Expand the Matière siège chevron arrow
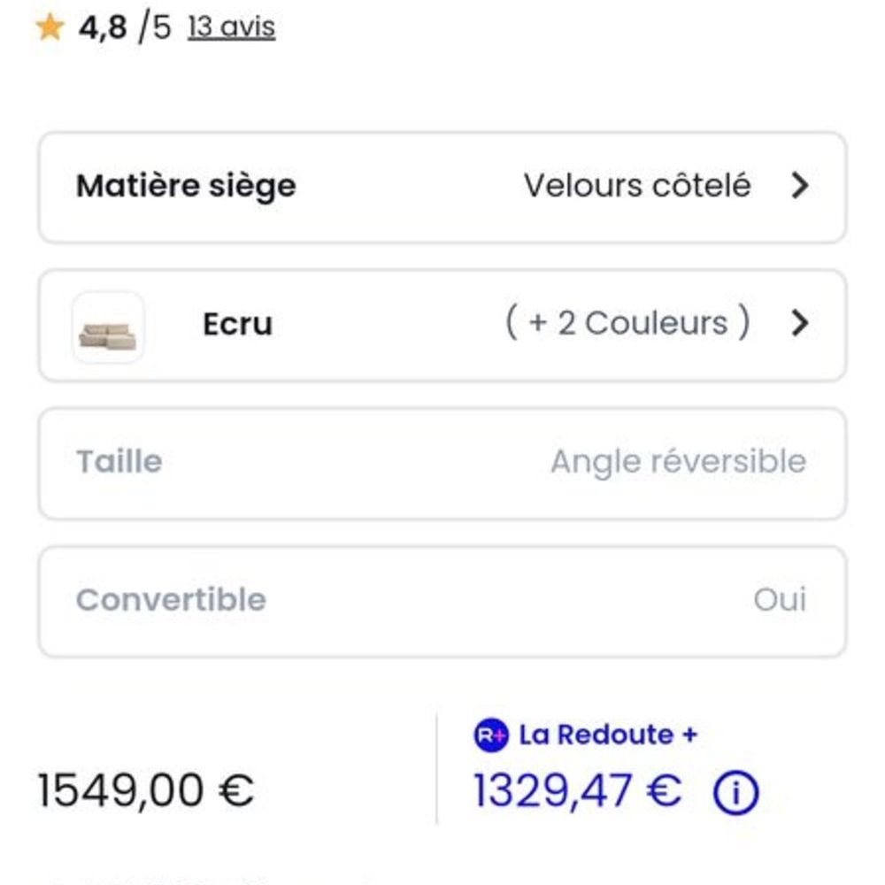The image size is (885, 885). [799, 186]
